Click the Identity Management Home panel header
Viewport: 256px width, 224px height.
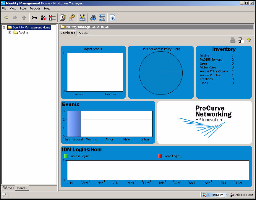(x=157, y=27)
